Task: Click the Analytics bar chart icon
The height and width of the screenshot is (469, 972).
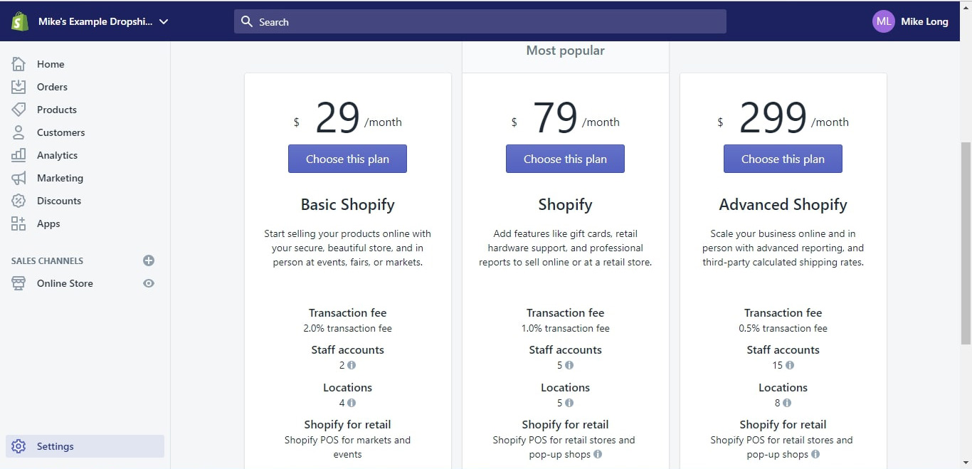Action: click(x=19, y=155)
